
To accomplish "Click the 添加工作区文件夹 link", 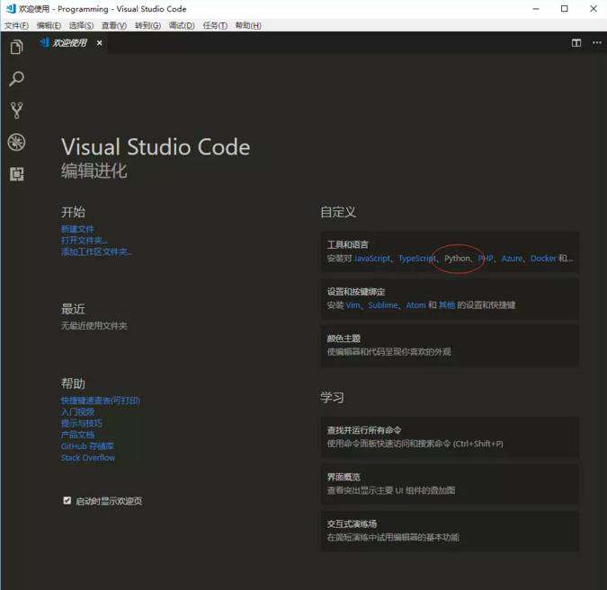I will pyautogui.click(x=96, y=252).
